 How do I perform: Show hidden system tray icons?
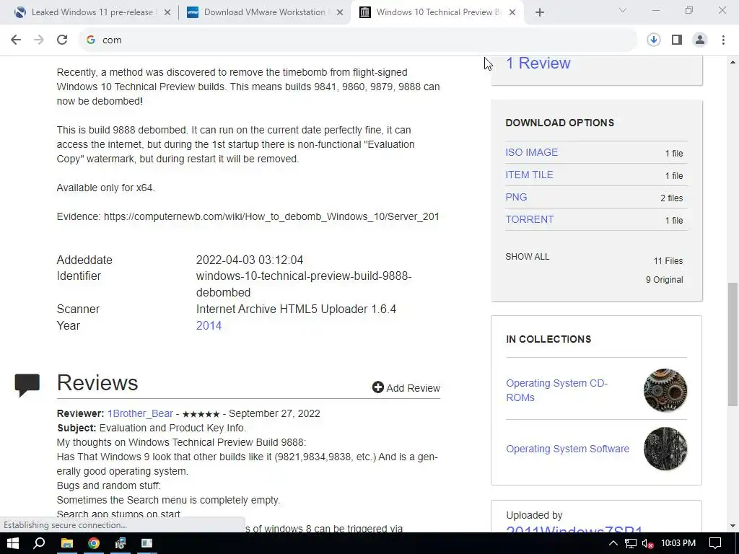[613, 543]
